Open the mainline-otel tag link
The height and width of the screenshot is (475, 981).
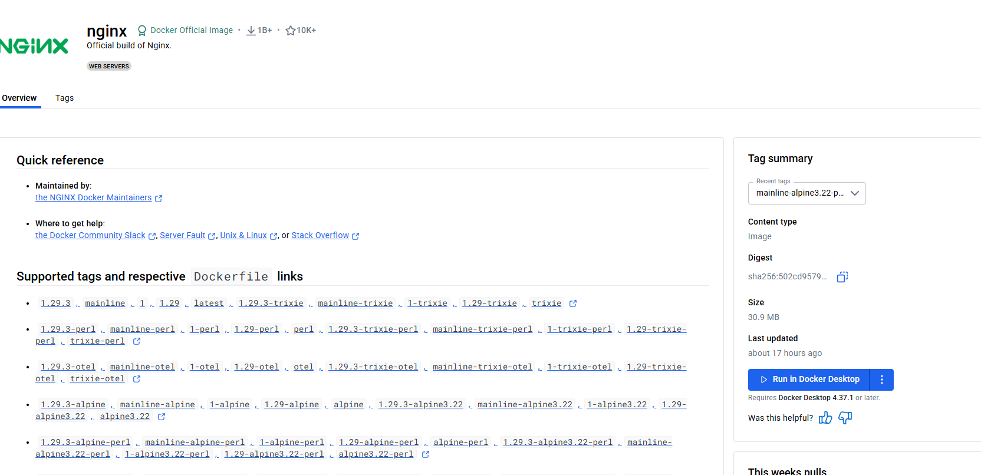[143, 367]
